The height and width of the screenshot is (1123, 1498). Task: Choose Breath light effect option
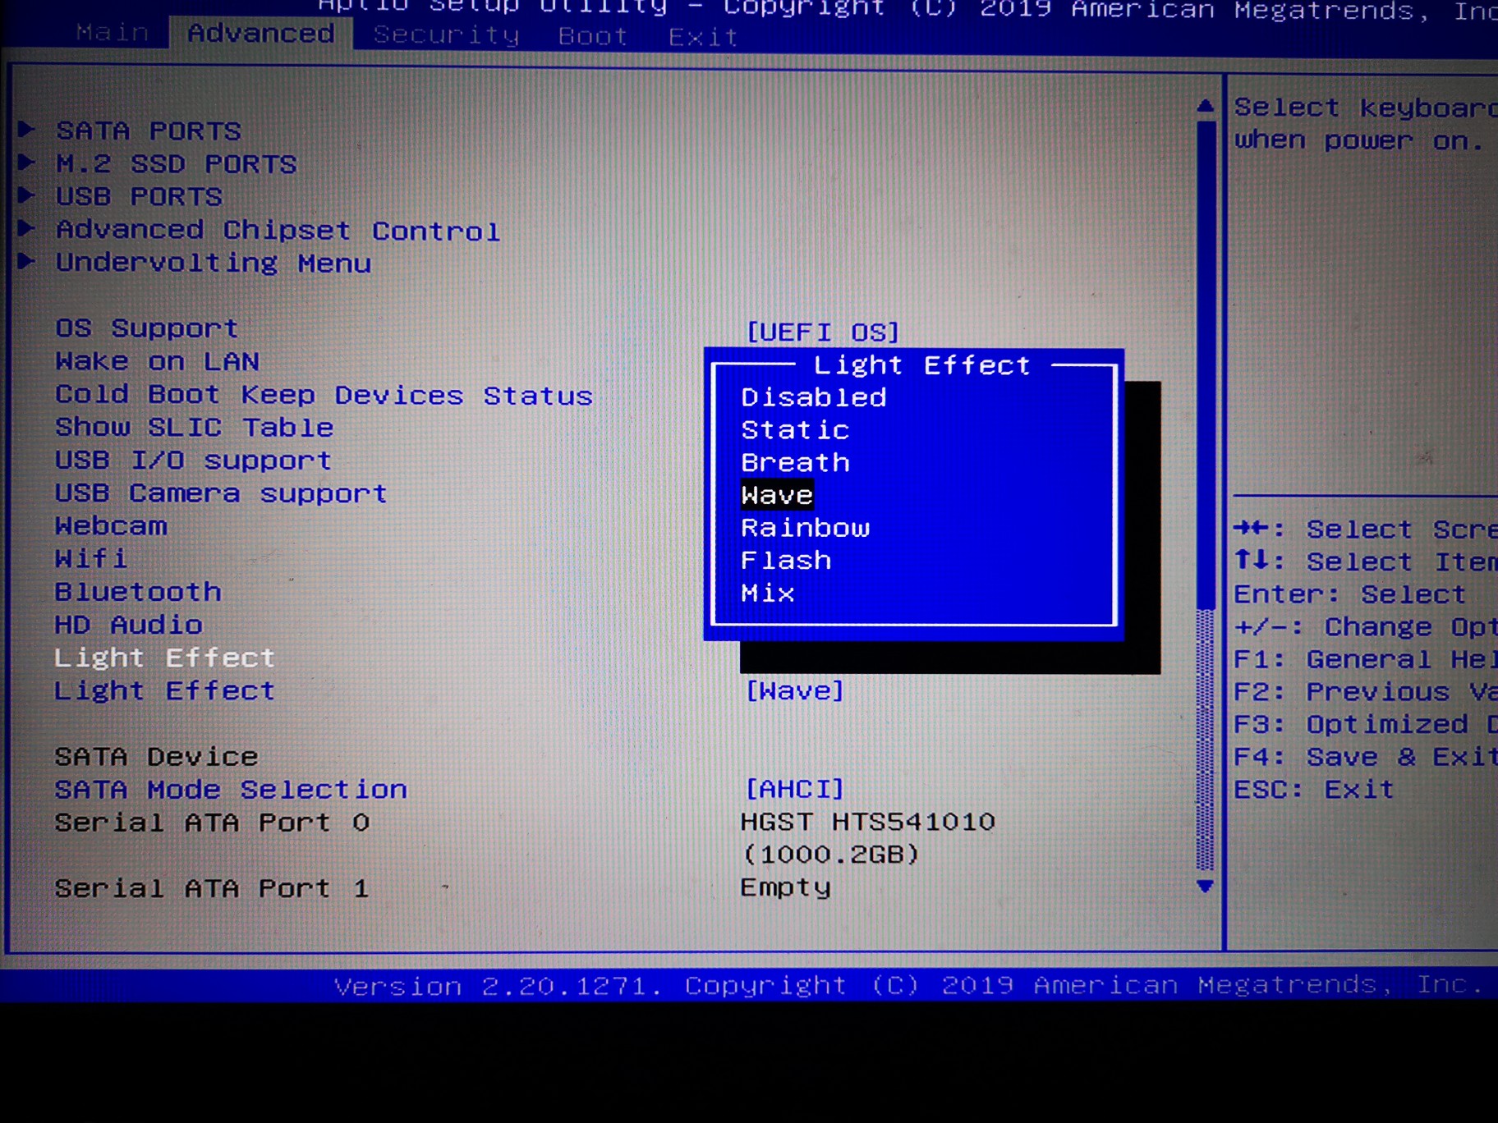(x=795, y=463)
